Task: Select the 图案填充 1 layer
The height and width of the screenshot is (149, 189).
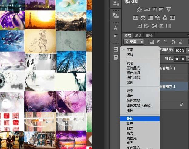Action: tap(174, 68)
